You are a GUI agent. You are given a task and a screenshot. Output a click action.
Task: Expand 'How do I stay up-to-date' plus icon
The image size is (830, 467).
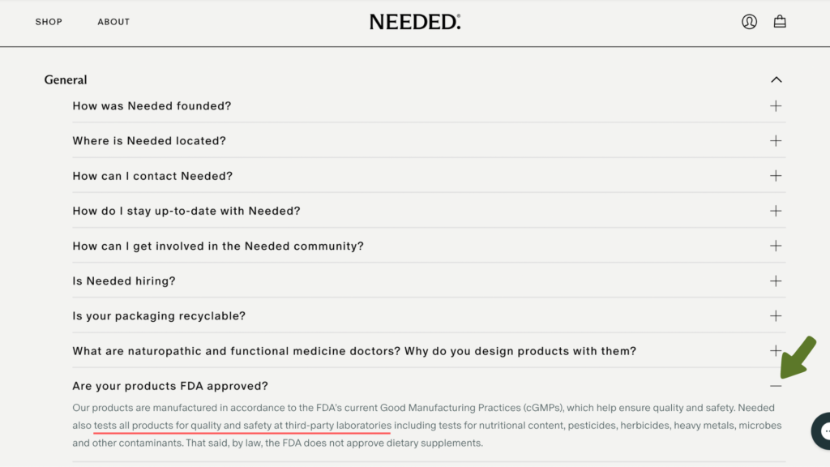776,211
